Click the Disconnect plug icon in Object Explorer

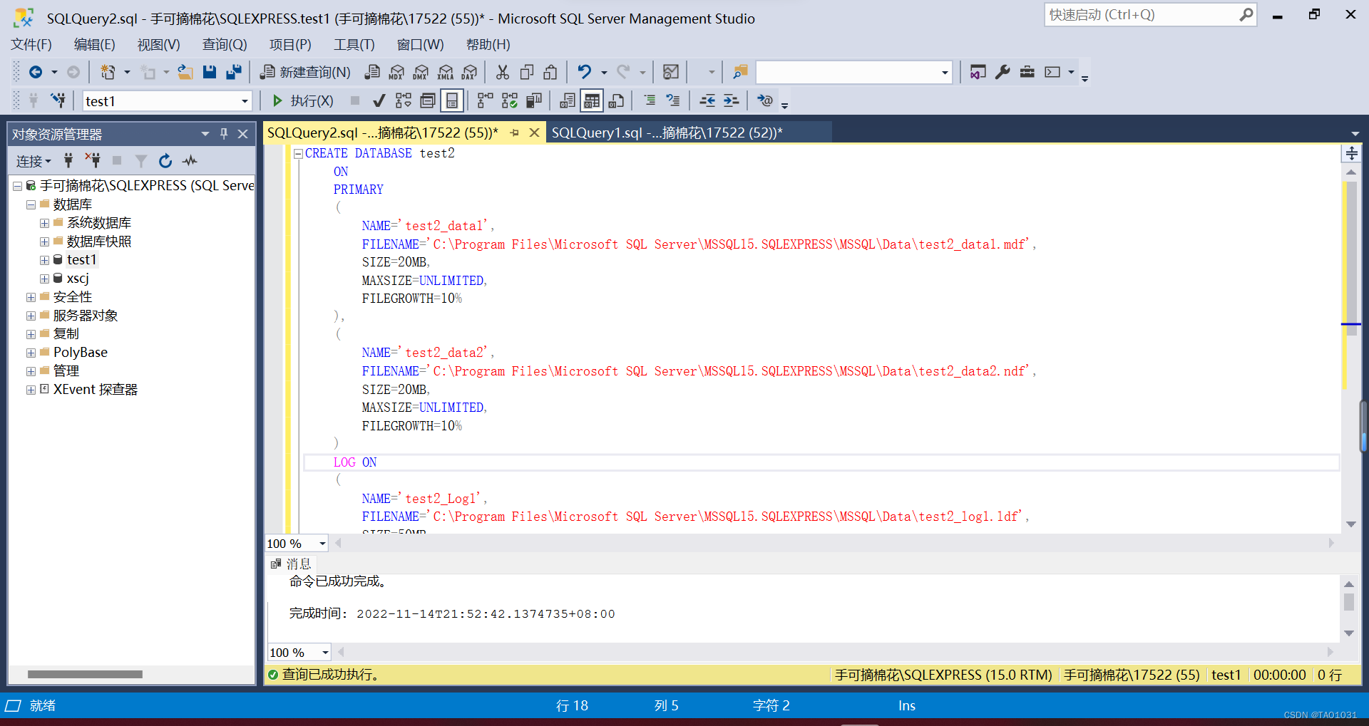point(93,161)
